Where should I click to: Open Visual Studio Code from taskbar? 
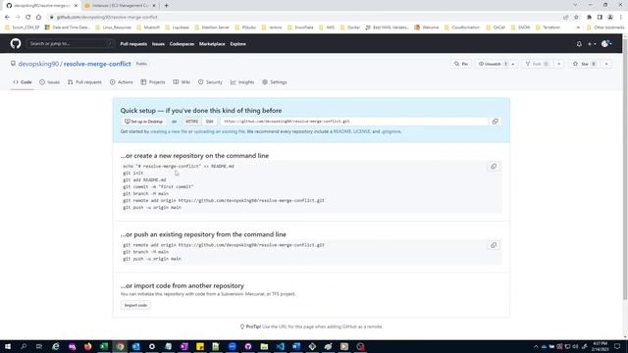(x=280, y=346)
